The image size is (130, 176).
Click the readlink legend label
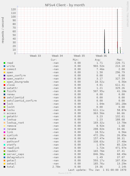coord(13,148)
